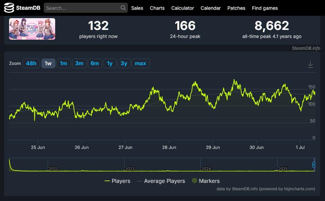This screenshot has height=201, width=325.
Task: Click the navigator range handle icon
Action: point(314,165)
